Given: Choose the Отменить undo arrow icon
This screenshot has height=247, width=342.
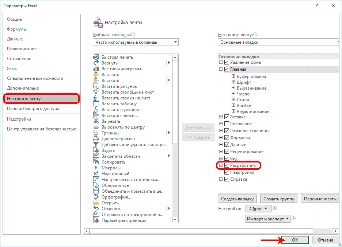Looking at the screenshot, I should coord(96,209).
